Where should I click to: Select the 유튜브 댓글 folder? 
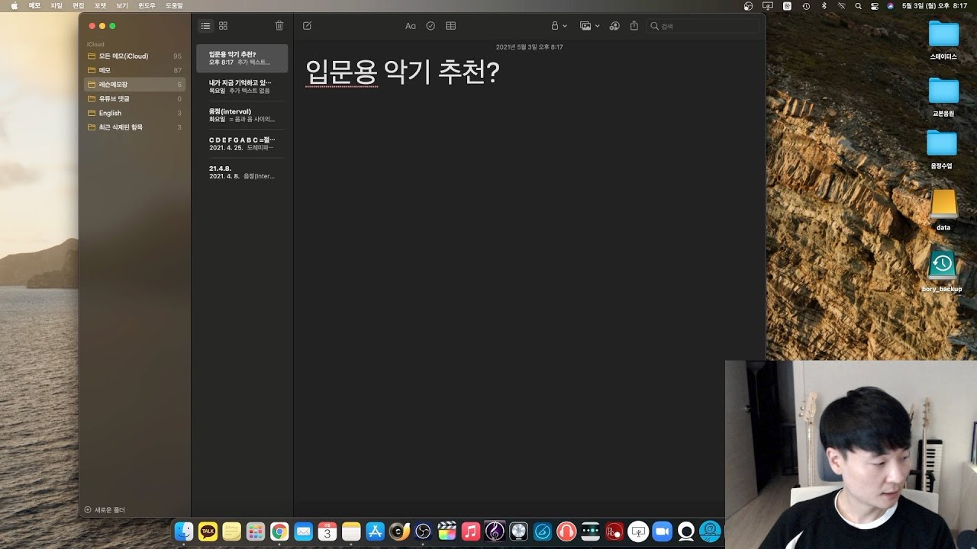click(134, 99)
